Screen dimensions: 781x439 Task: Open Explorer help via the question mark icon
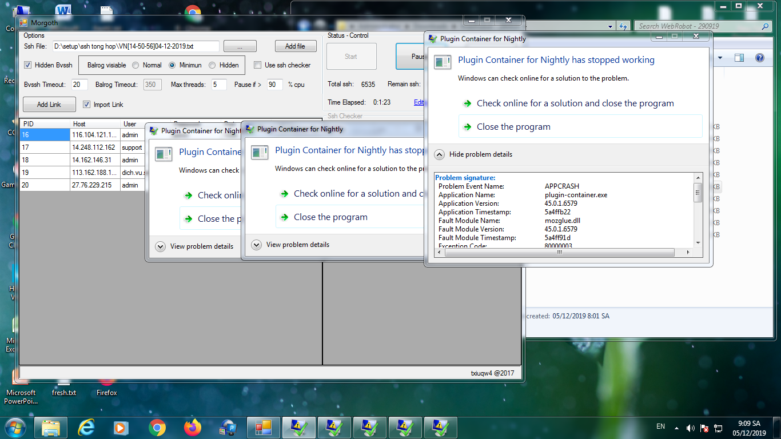tap(759, 58)
